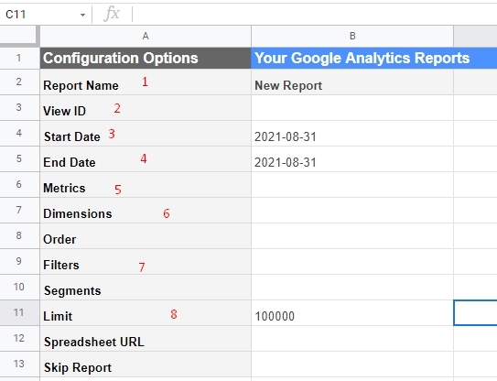
Task: Click the fx function icon
Action: [x=112, y=15]
